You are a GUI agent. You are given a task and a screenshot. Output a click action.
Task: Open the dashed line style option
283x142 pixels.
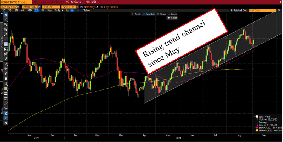click(6, 98)
